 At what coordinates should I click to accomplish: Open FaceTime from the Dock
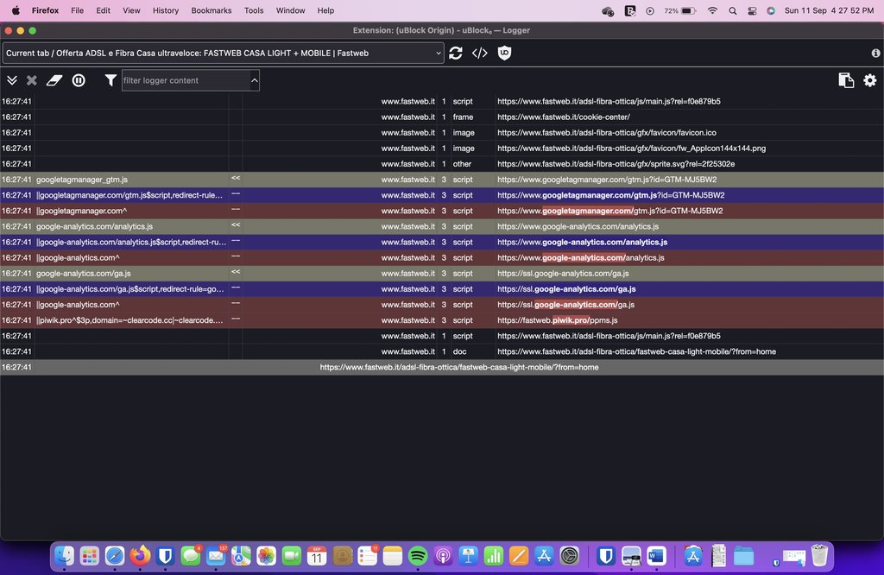pos(292,556)
